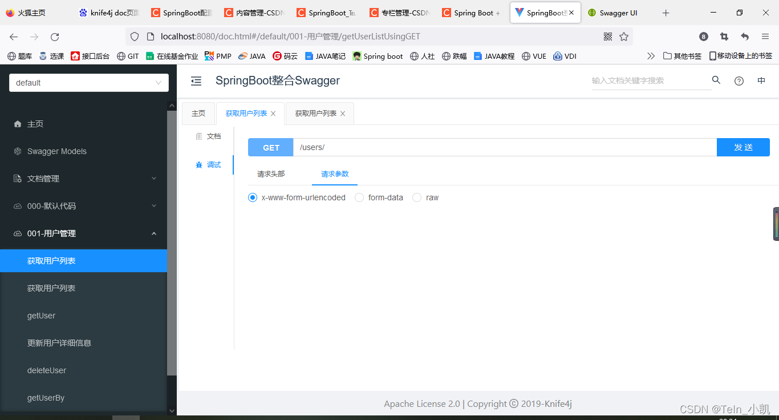Screen dimensions: 779x420
Task: Collapse 001-用户管理 menu chevron
Action: (x=154, y=233)
